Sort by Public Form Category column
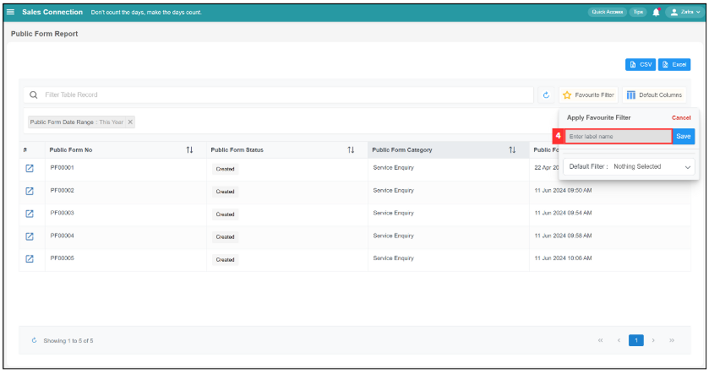This screenshot has height=374, width=709. pos(512,150)
